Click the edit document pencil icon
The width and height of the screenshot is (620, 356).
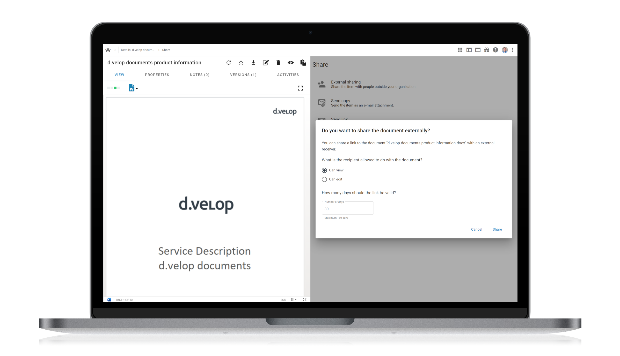pos(266,63)
